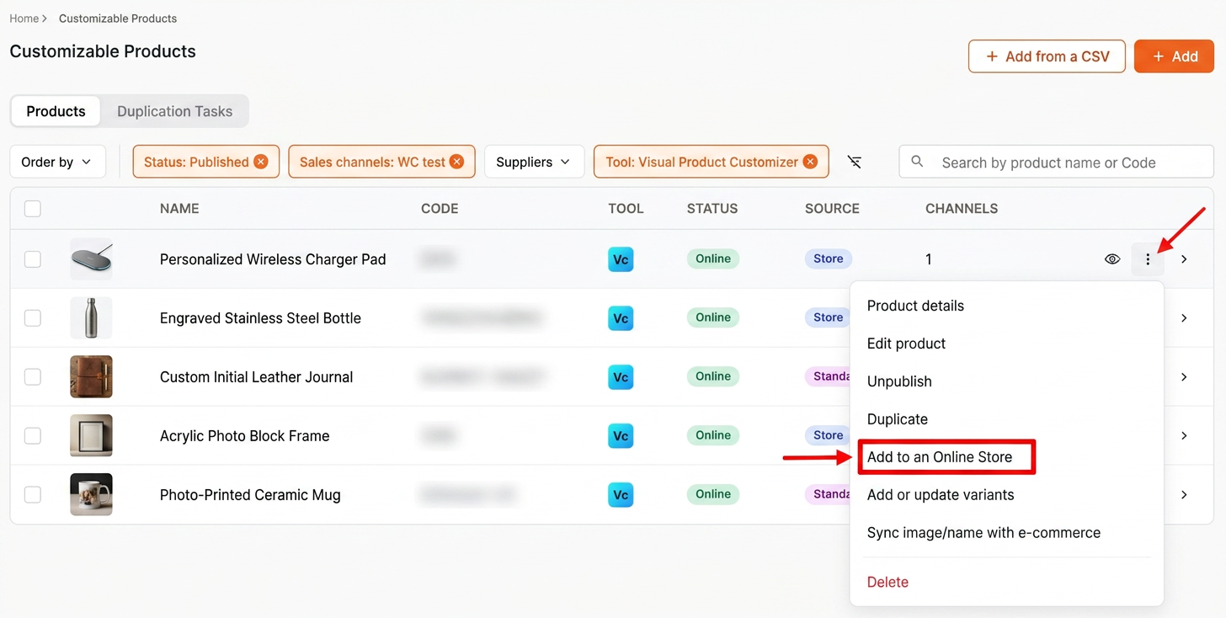Click the orange Add button

click(x=1174, y=56)
